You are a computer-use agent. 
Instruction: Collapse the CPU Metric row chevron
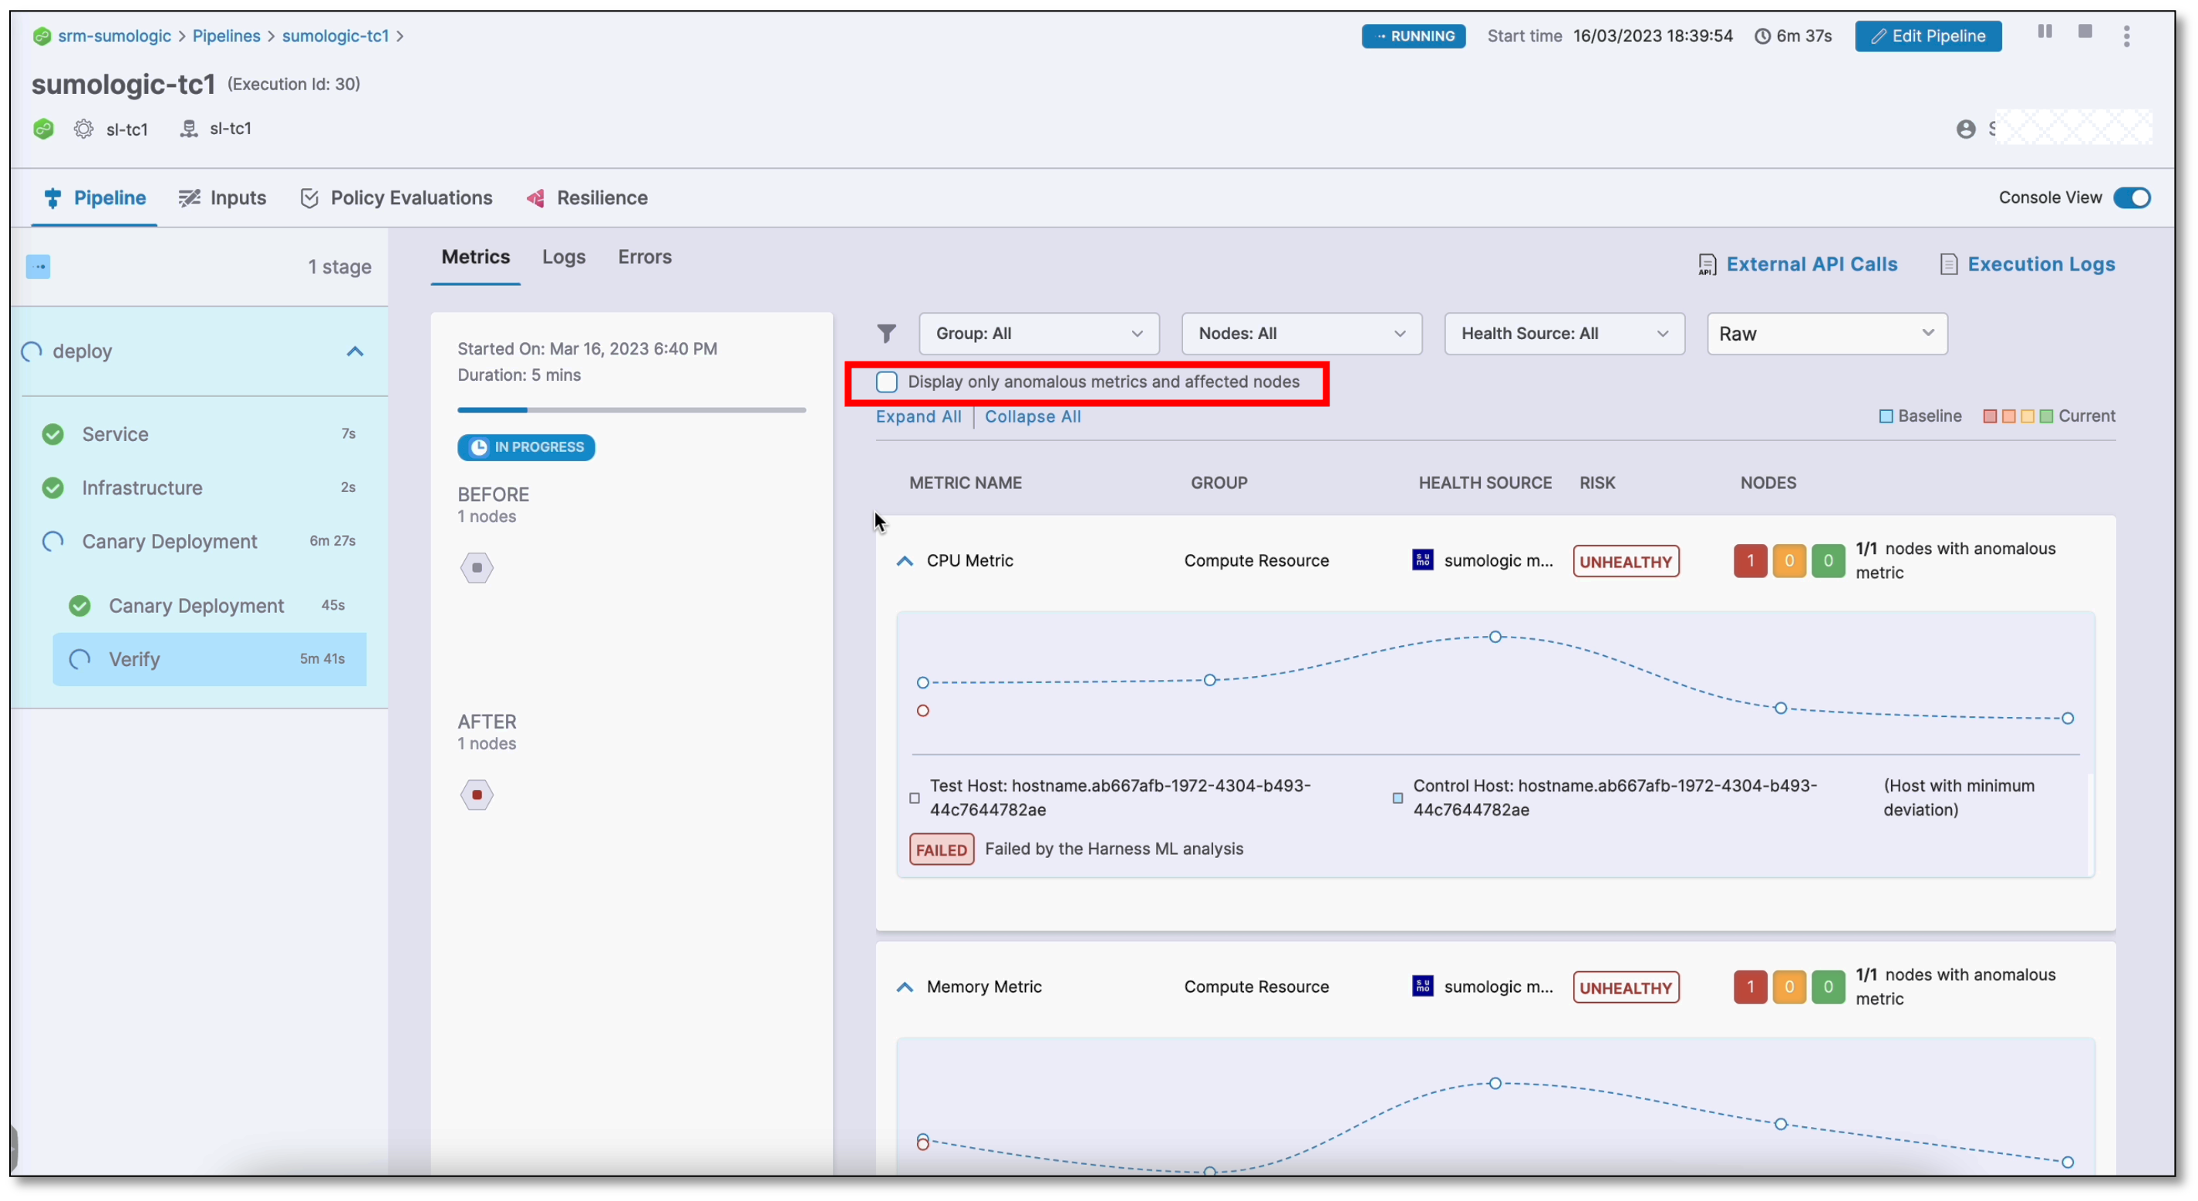coord(905,561)
